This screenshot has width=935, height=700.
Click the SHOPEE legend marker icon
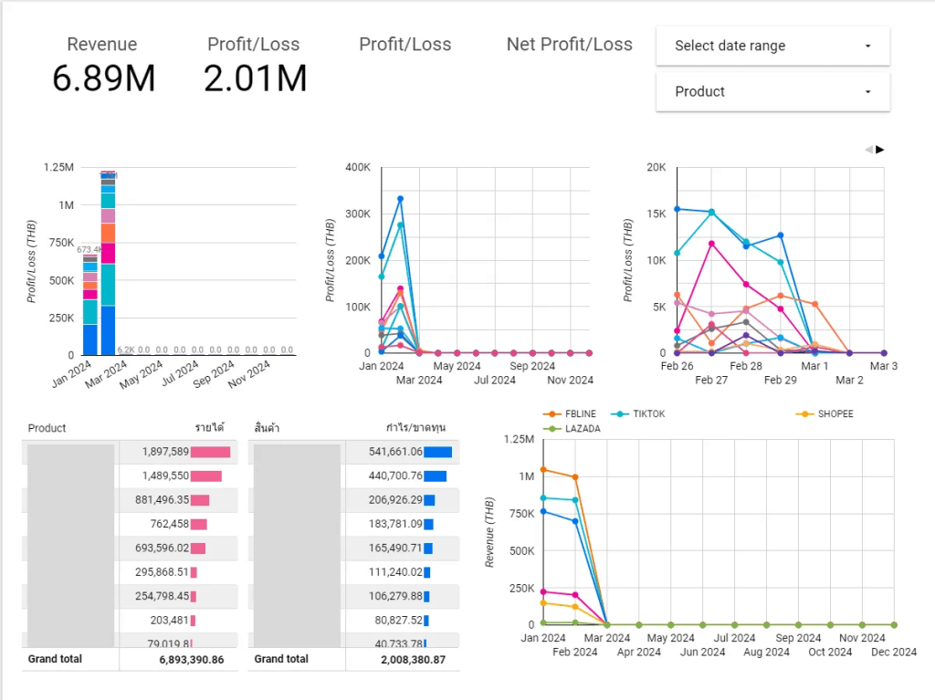pyautogui.click(x=804, y=413)
